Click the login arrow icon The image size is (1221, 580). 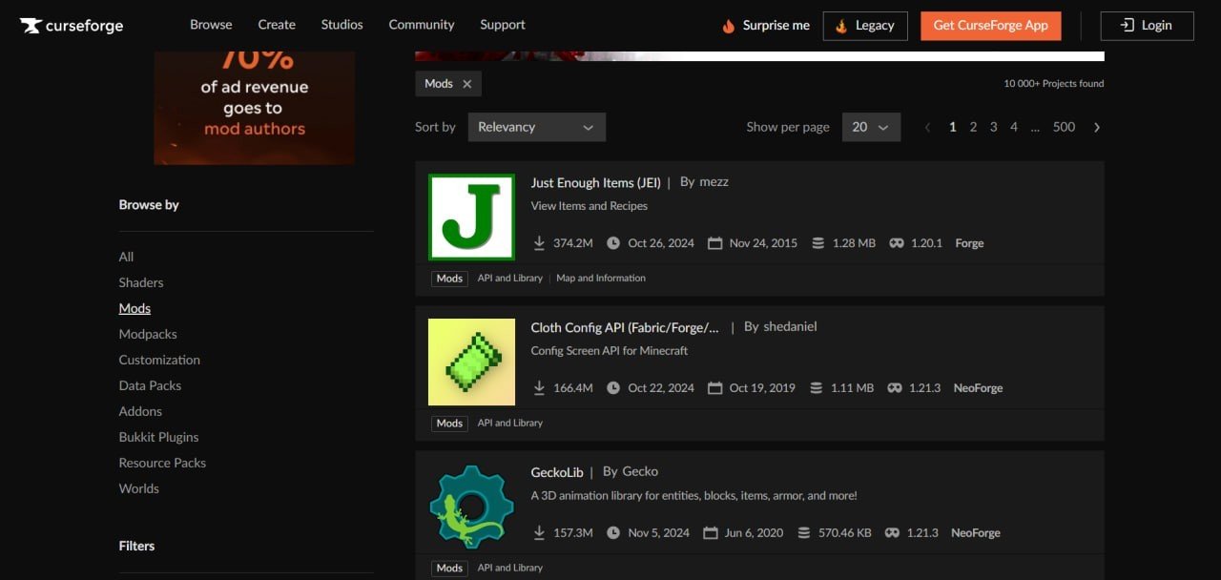[1128, 26]
